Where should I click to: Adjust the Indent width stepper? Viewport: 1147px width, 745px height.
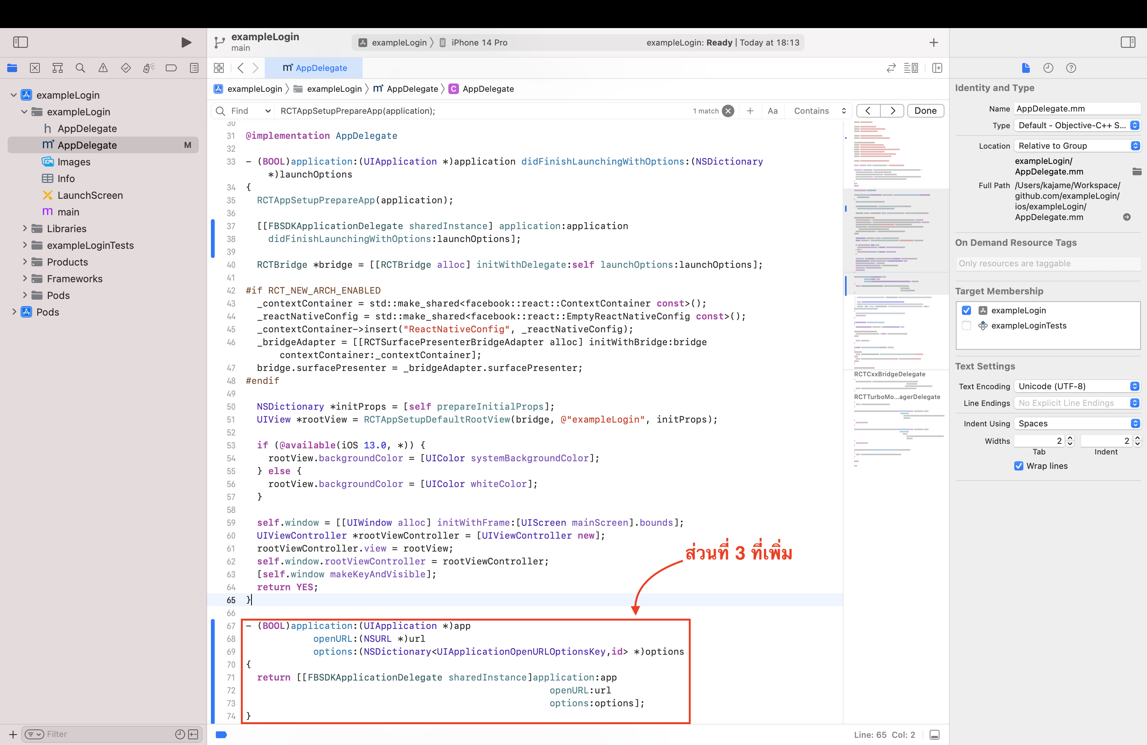click(1138, 441)
